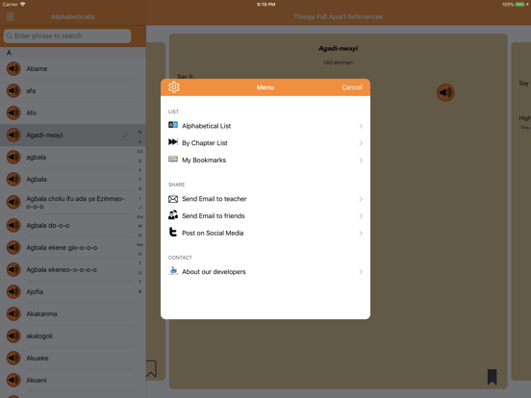Select Send Email to friends
This screenshot has height=398, width=531.
tap(265, 216)
